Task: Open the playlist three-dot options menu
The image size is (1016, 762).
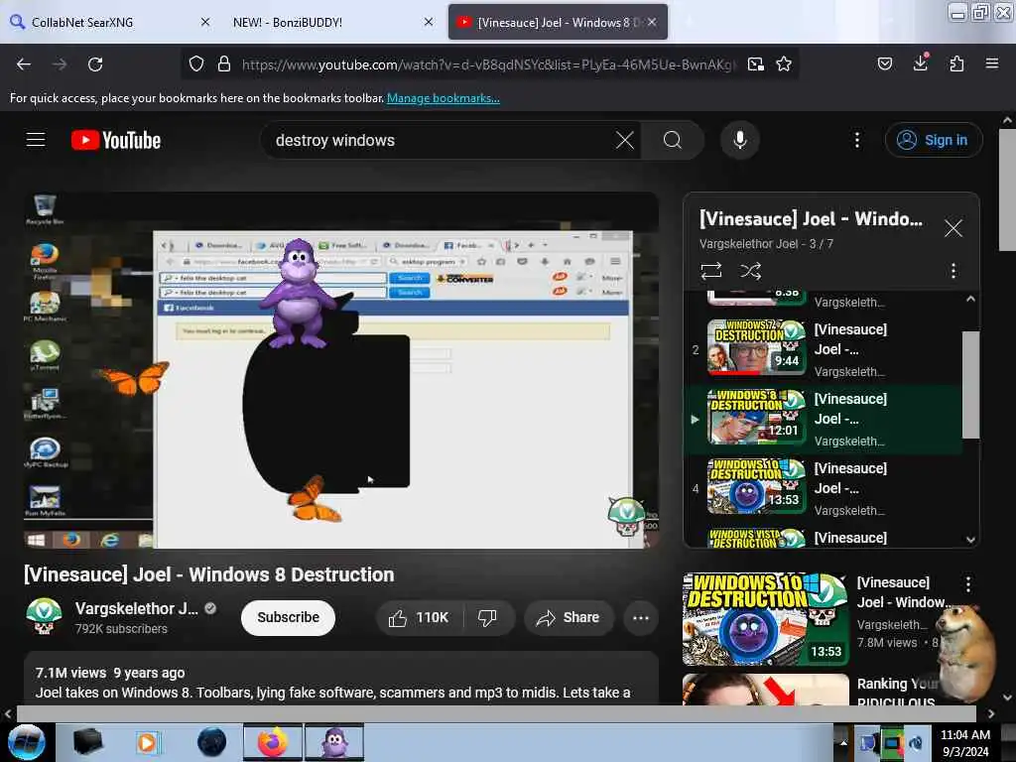Action: pos(953,271)
